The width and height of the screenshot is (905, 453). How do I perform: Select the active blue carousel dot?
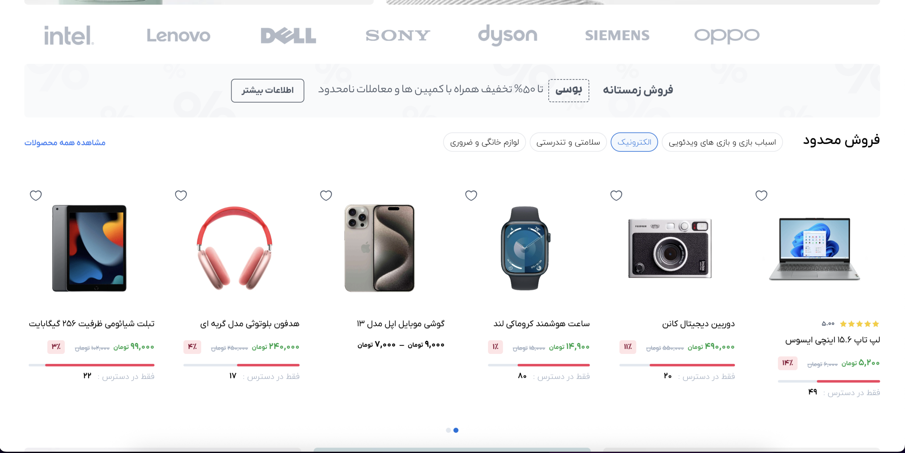[x=456, y=430]
